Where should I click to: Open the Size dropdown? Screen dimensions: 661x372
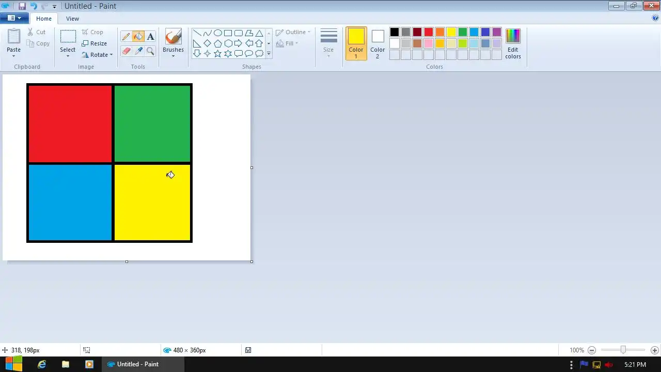pos(328,43)
